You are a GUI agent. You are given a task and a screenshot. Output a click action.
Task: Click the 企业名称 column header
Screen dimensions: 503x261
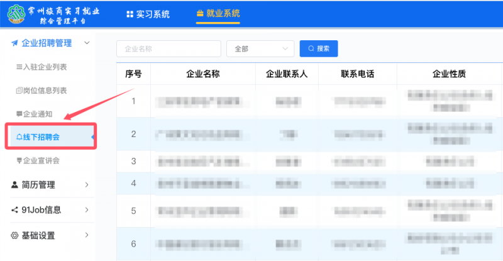tap(203, 74)
